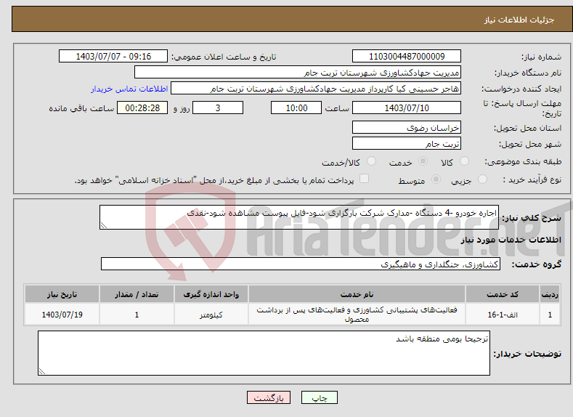Image resolution: width=573 pixels, height=417 pixels.
Task: Click the service group field کشاورزی، جنگلداری و ماهیگیری
Action: point(301,264)
